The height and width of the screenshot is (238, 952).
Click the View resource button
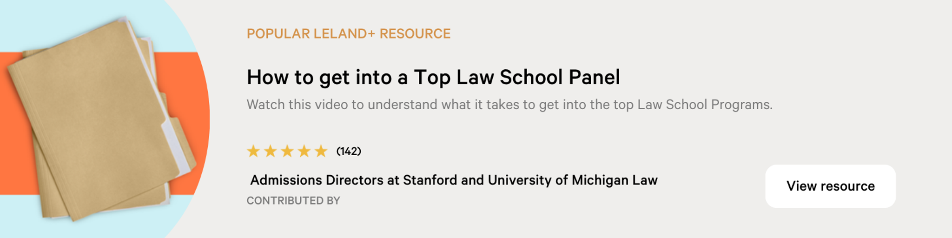tap(830, 186)
